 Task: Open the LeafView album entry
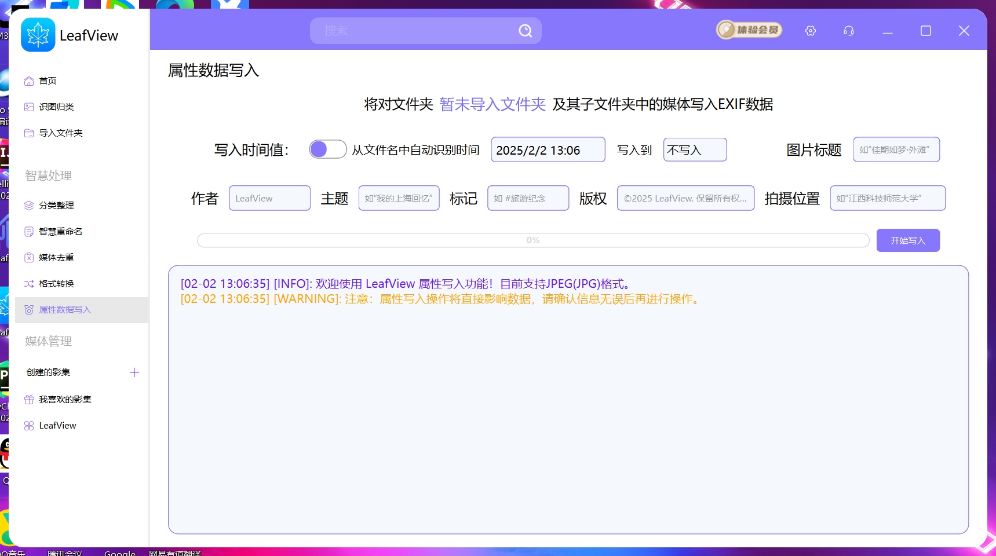[82, 426]
